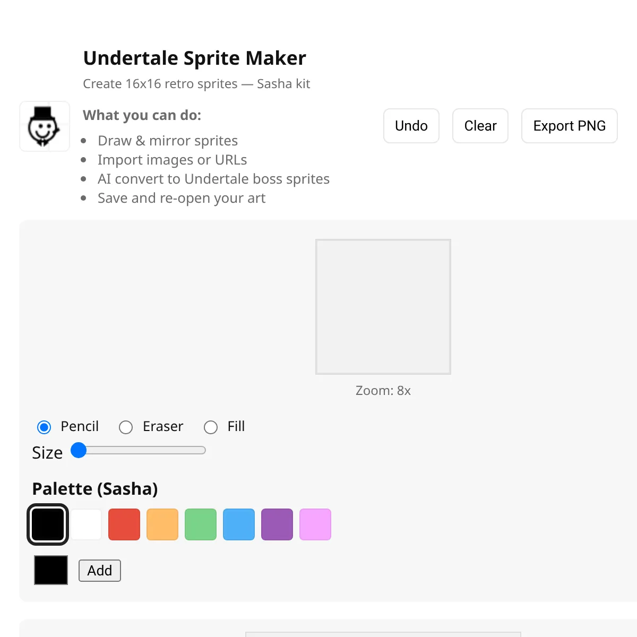Pick the white palette swatch

pyautogui.click(x=86, y=524)
